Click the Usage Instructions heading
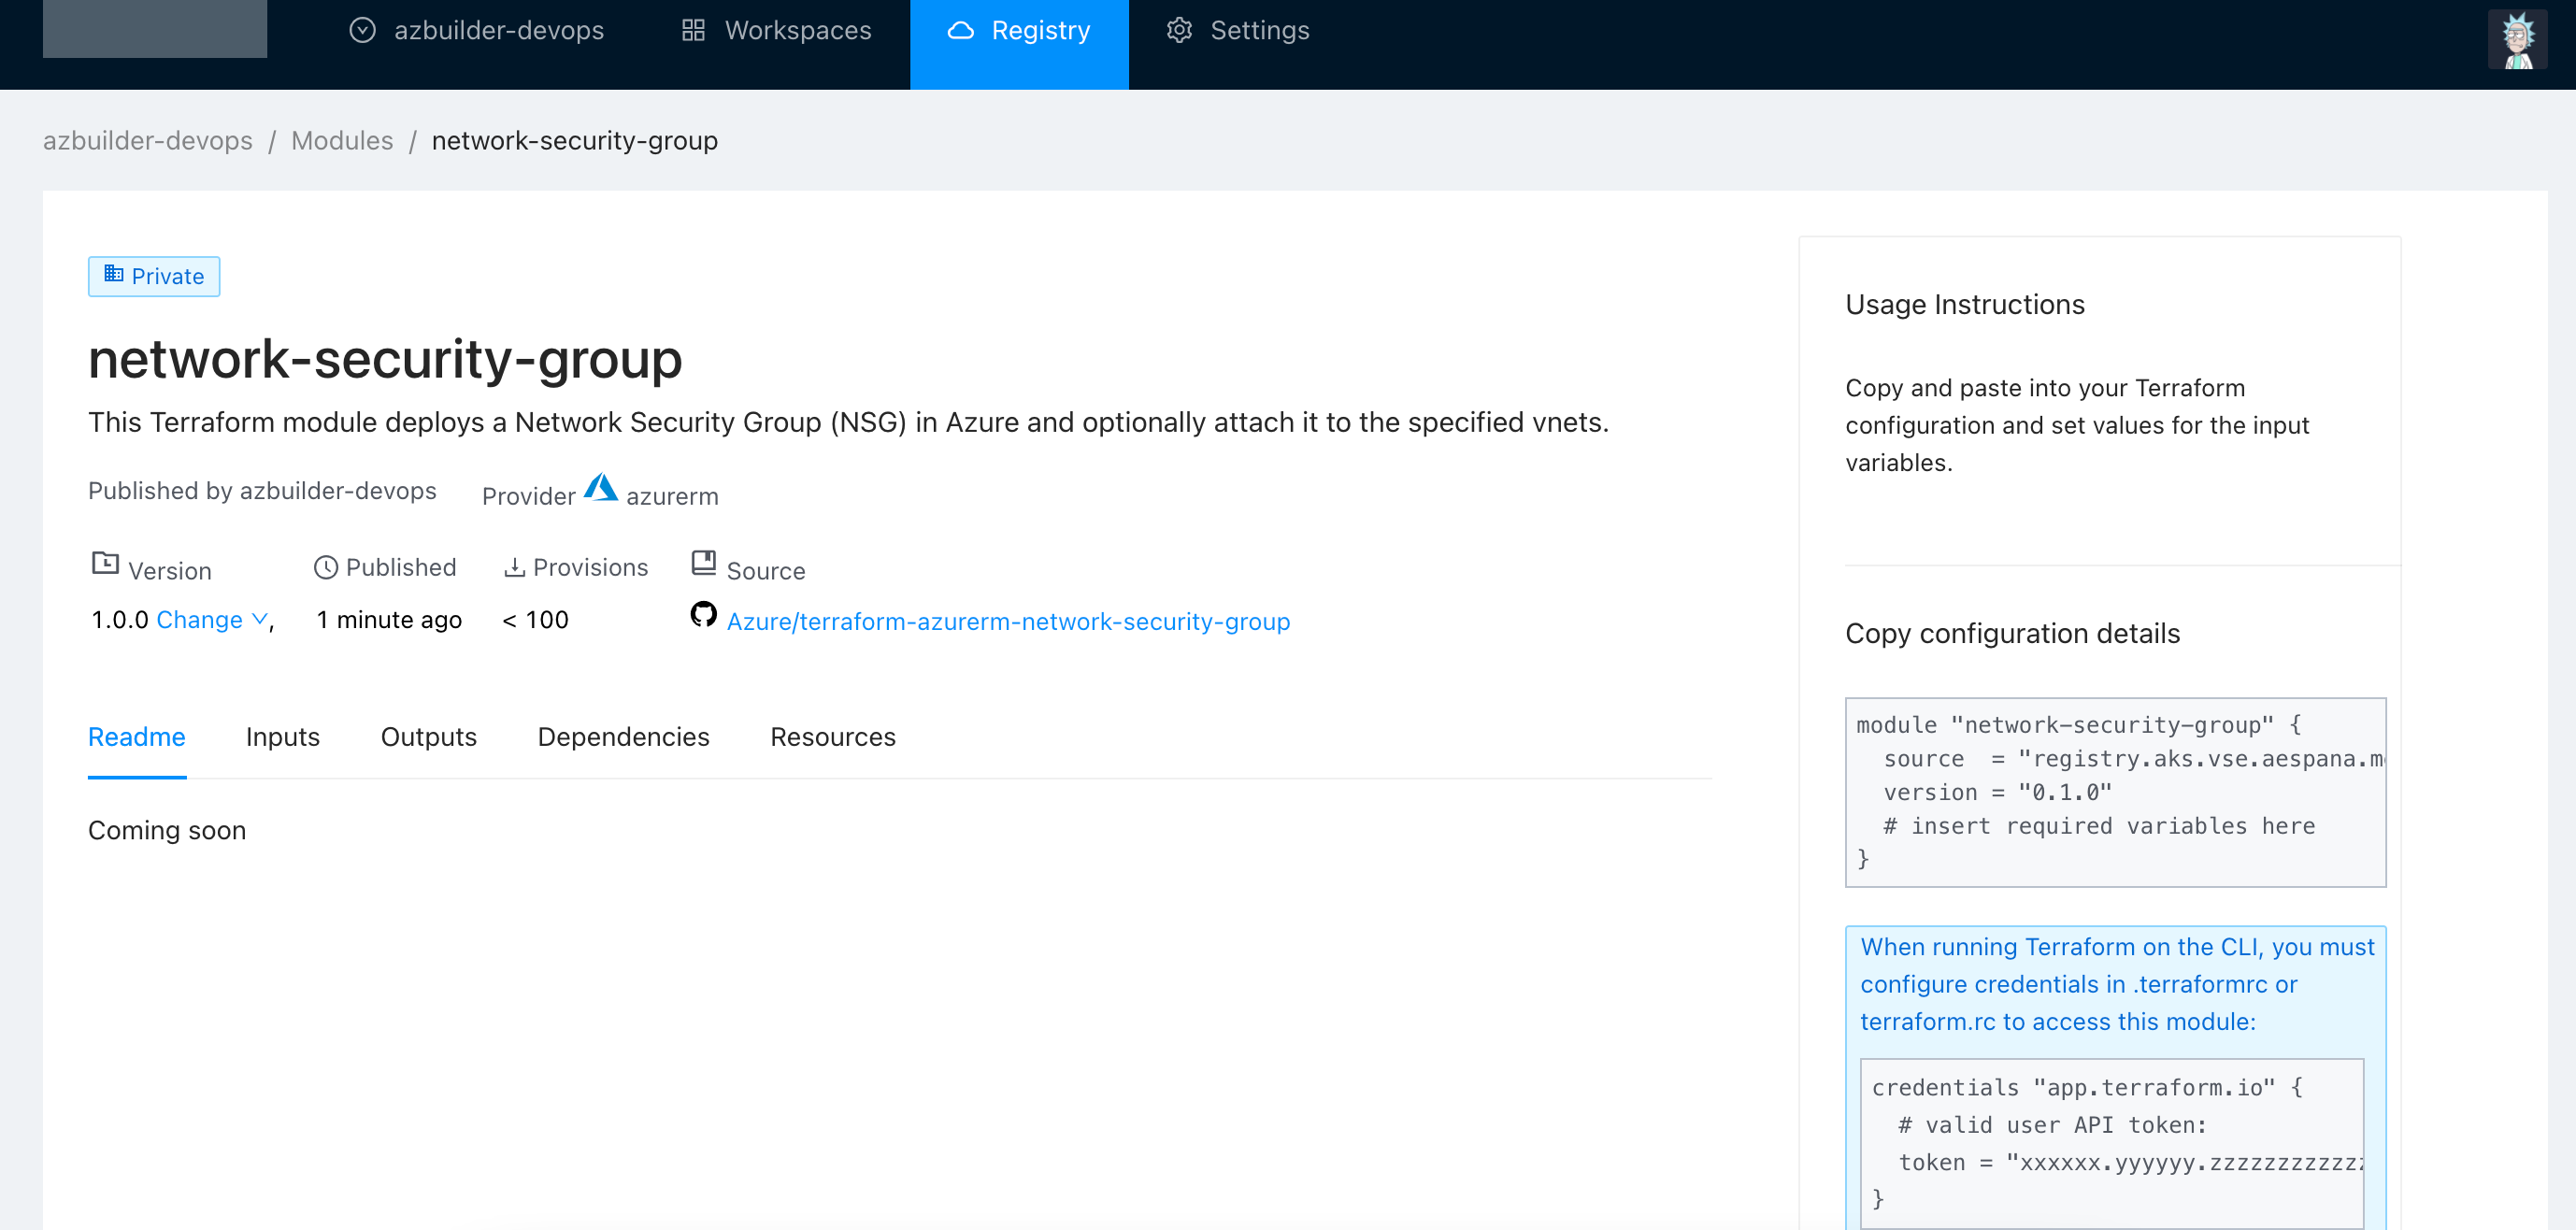 pos(1965,304)
